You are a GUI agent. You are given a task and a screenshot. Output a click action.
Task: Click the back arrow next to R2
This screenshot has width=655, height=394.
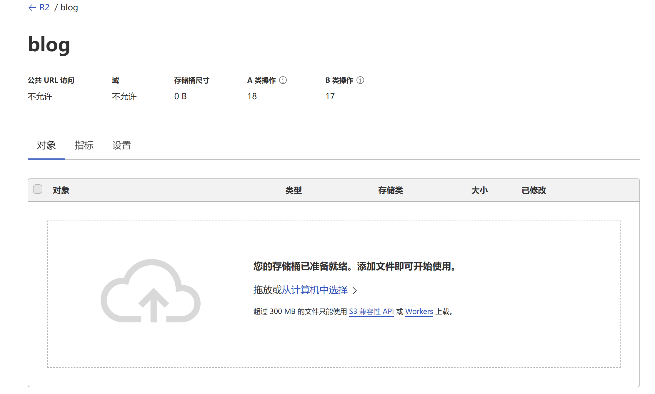32,8
